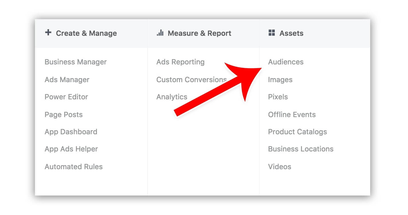Viewport: 408px width, 215px height.
Task: Launch Power Editor
Action: (66, 97)
